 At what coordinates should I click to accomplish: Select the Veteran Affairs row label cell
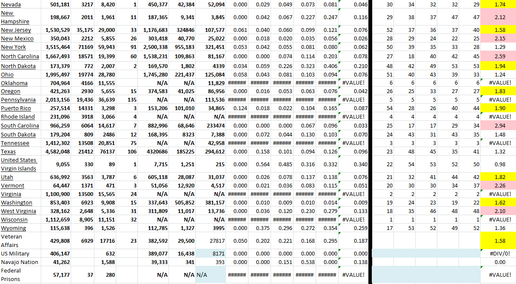pyautogui.click(x=20, y=241)
